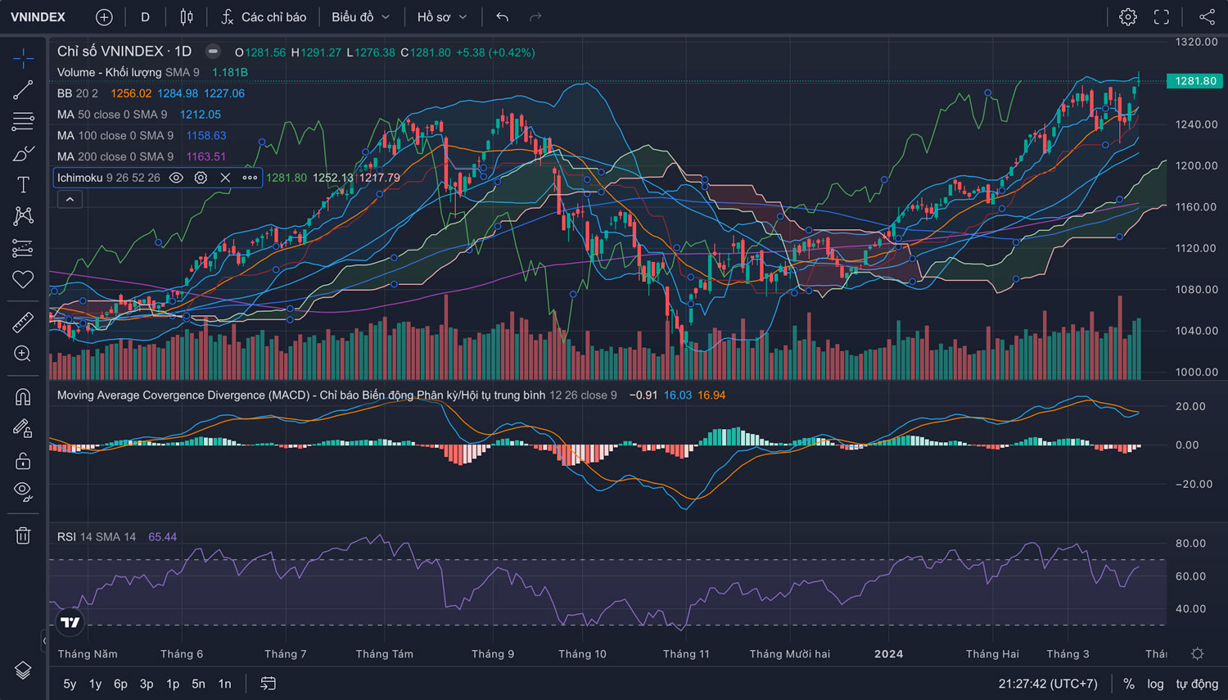The width and height of the screenshot is (1228, 700).
Task: Click the trash icon to remove drawings
Action: click(23, 535)
